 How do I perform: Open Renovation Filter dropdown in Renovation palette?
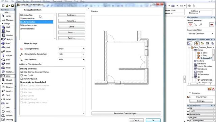pos(201,34)
